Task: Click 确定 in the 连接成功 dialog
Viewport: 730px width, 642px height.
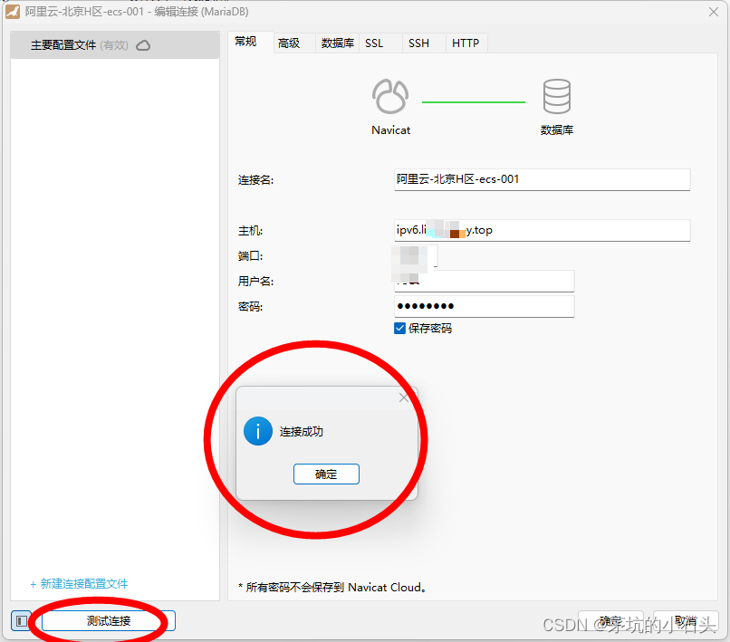Action: [x=326, y=474]
